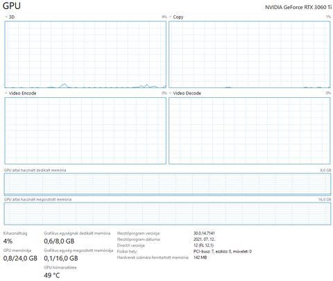Image resolution: width=333 pixels, height=281 pixels.
Task: Click the DirectX version 12 (FL 12.1) value
Action: 203,245
